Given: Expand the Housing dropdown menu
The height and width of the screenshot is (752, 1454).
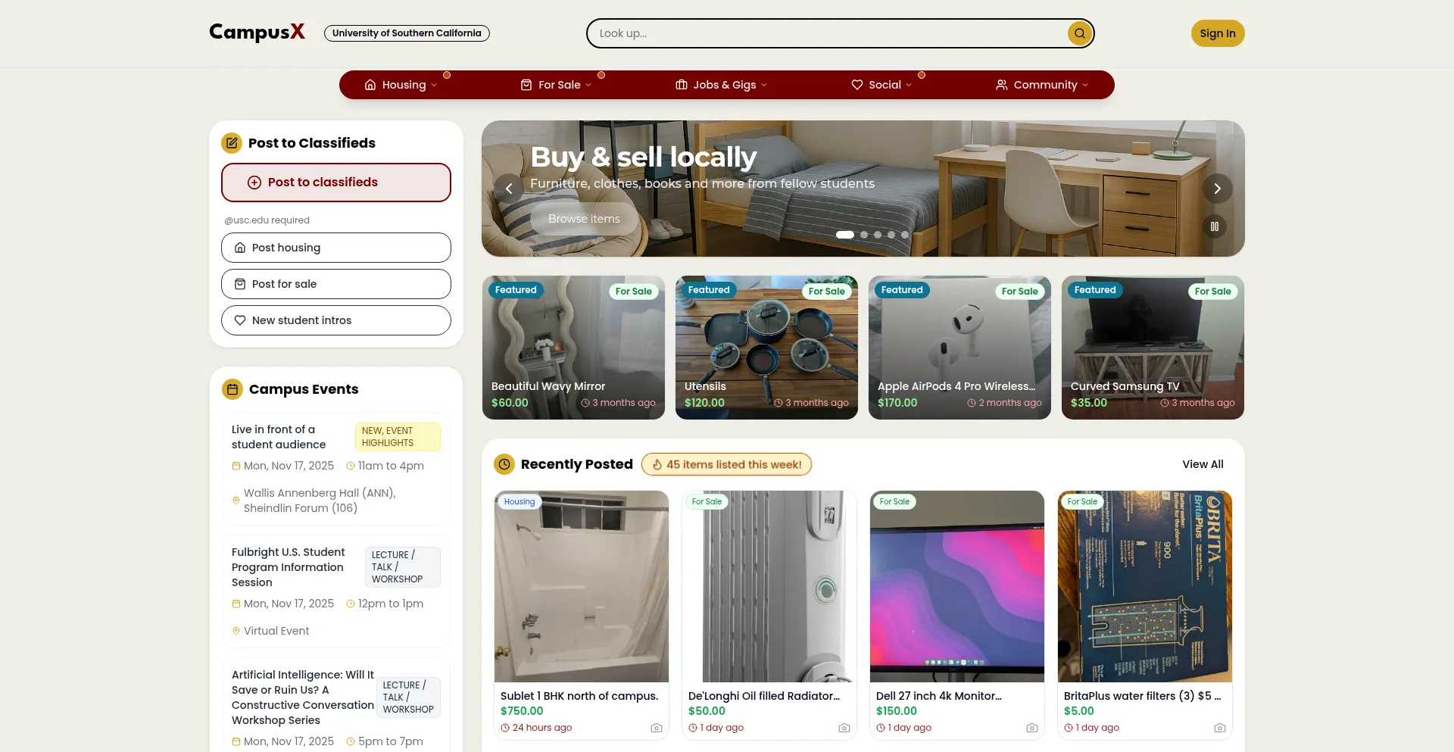Looking at the screenshot, I should point(401,85).
